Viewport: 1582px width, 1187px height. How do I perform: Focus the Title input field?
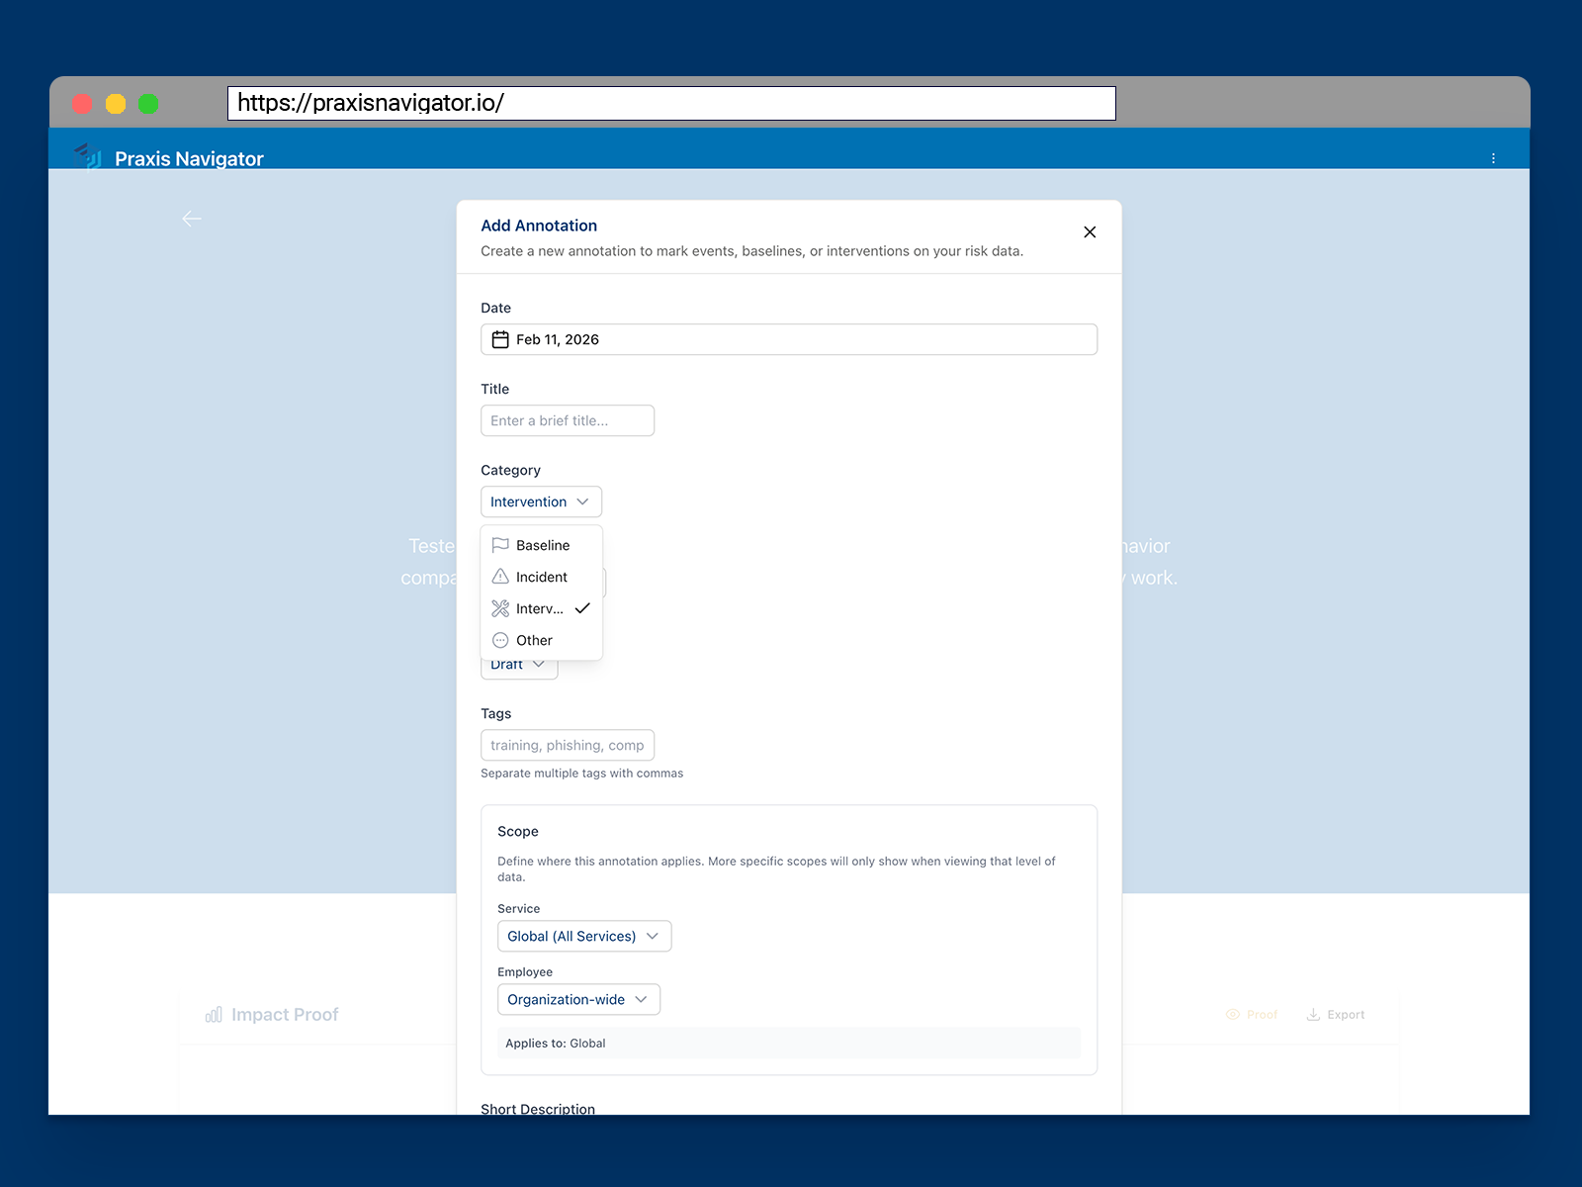(x=568, y=420)
